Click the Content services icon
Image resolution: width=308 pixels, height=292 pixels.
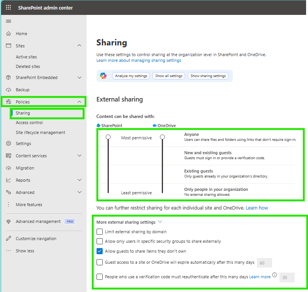pos(8,156)
